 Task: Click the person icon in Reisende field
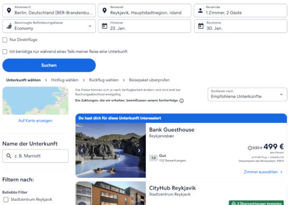pyautogui.click(x=200, y=10)
